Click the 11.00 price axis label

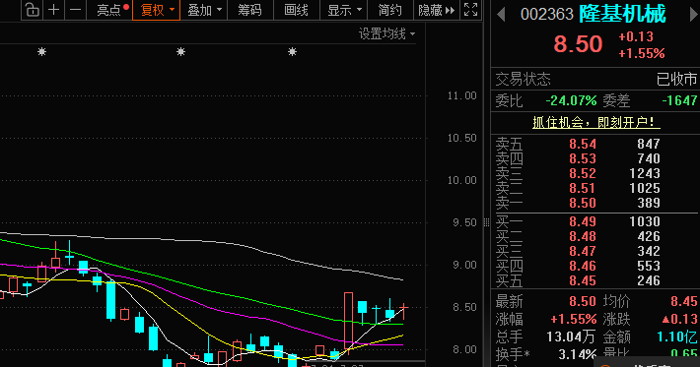coord(462,95)
